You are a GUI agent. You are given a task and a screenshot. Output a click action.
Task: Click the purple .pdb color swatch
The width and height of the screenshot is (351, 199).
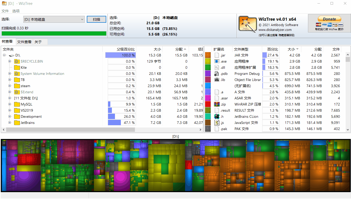208,74
